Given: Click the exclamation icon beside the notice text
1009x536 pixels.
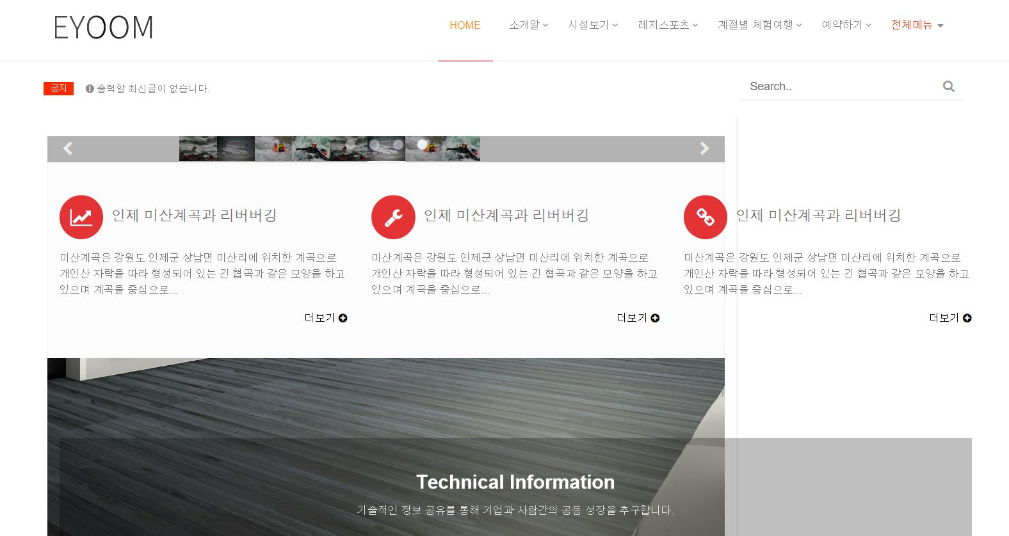Looking at the screenshot, I should 90,89.
